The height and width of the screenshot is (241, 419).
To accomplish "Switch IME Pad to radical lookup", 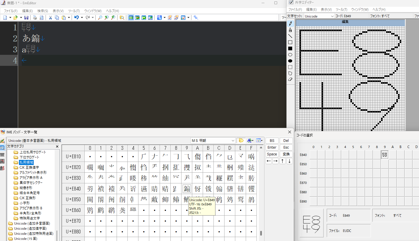I will [2, 168].
